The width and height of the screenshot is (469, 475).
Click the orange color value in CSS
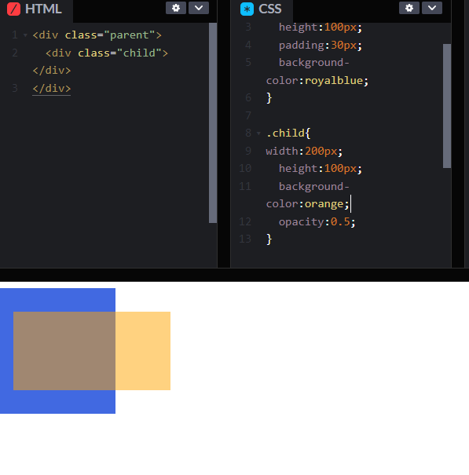(324, 204)
